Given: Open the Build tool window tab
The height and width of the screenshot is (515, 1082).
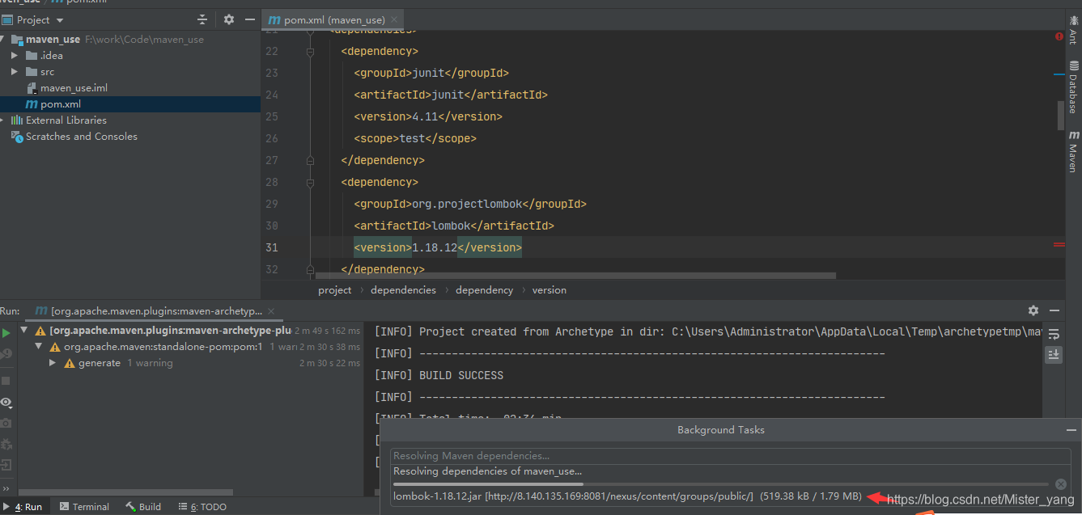Looking at the screenshot, I should tap(143, 507).
